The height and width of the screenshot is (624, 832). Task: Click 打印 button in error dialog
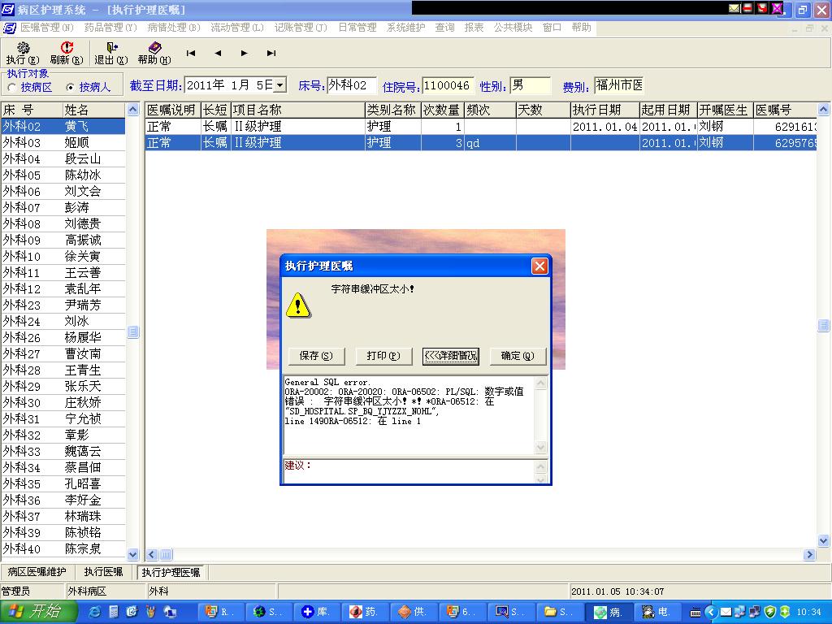[x=383, y=356]
